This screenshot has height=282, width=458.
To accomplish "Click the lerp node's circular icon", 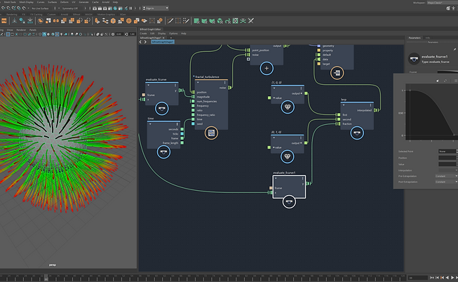I will pyautogui.click(x=357, y=133).
